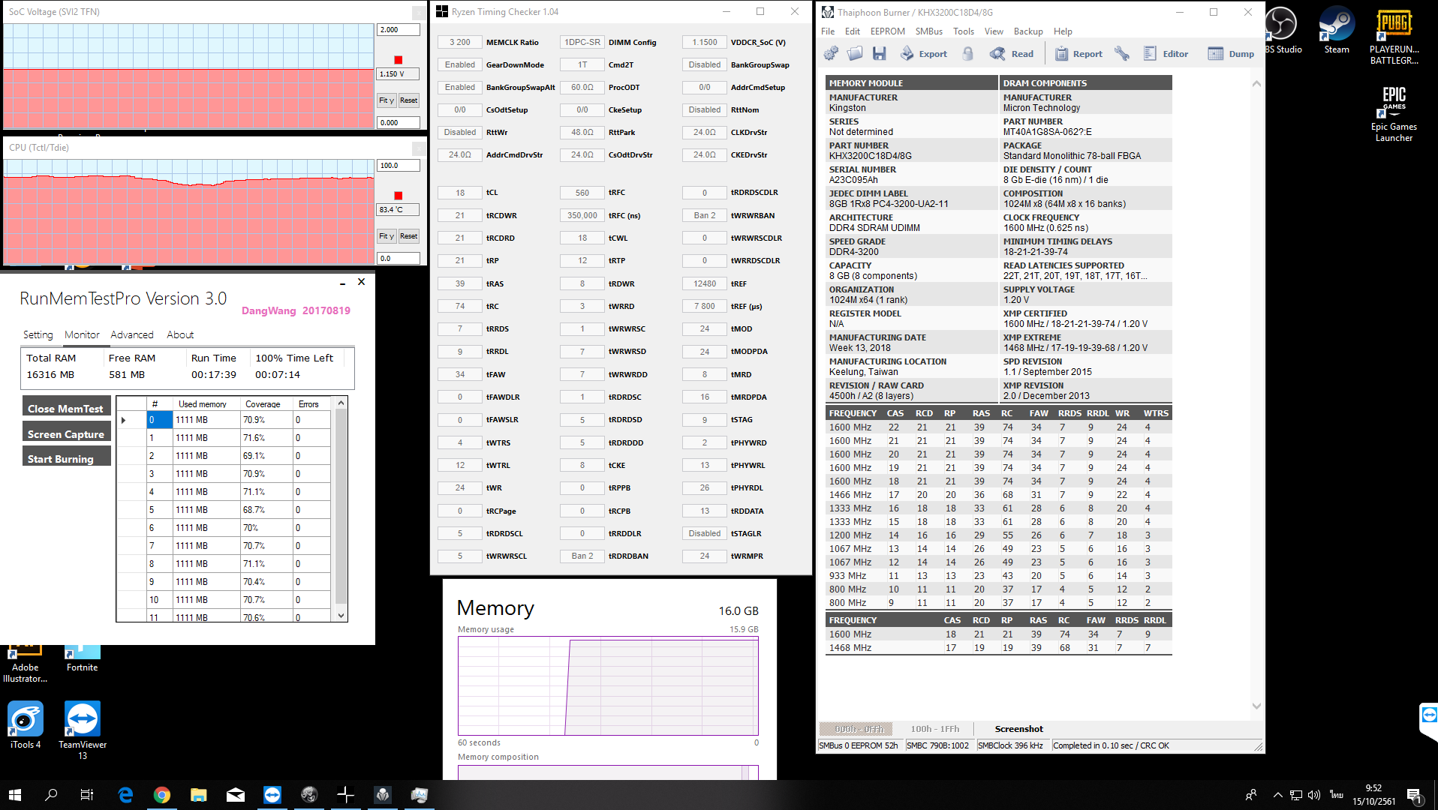Open the Windows Start menu
The width and height of the screenshot is (1438, 810).
15,795
